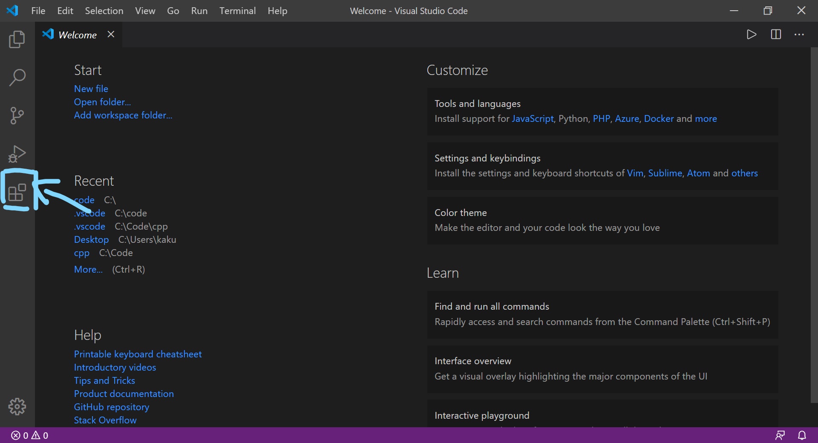Viewport: 818px width, 443px height.
Task: Click the New file link
Action: 91,89
